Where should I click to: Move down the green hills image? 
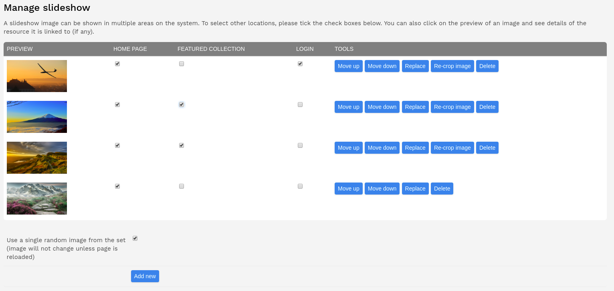382,148
